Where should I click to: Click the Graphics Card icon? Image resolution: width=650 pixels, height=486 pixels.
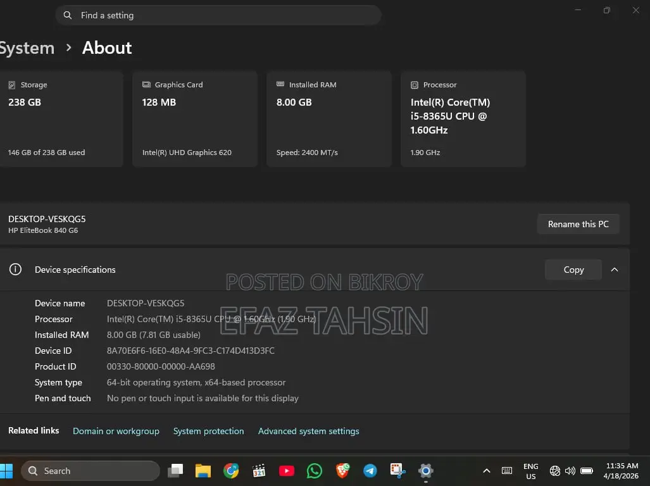(x=146, y=85)
